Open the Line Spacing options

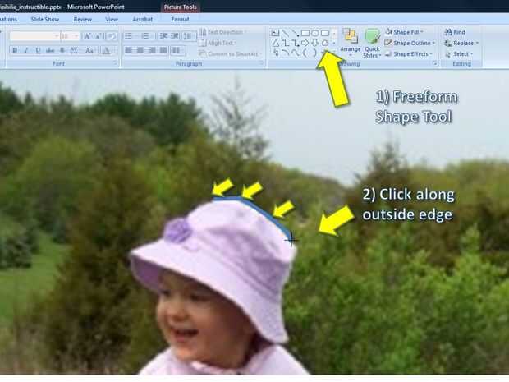[187, 36]
